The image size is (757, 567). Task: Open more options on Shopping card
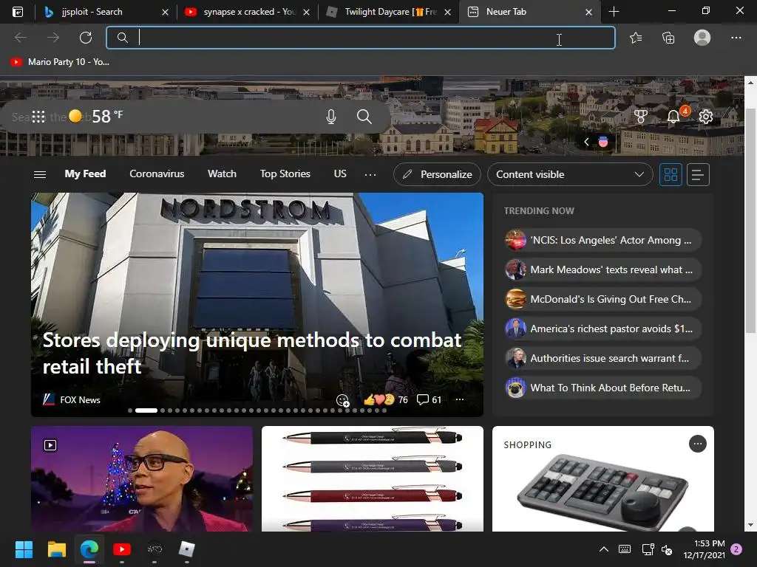tap(698, 444)
